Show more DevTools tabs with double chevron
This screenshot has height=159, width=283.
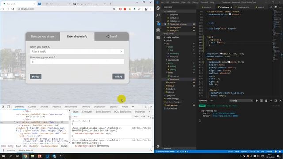pyautogui.click(x=133, y=107)
